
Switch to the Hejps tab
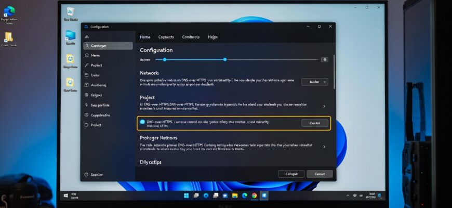(212, 37)
